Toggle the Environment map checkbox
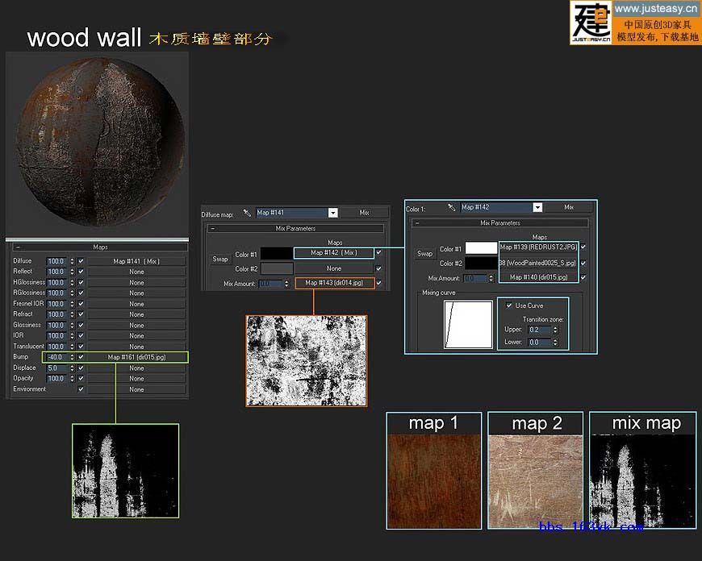The height and width of the screenshot is (561, 702). point(81,389)
